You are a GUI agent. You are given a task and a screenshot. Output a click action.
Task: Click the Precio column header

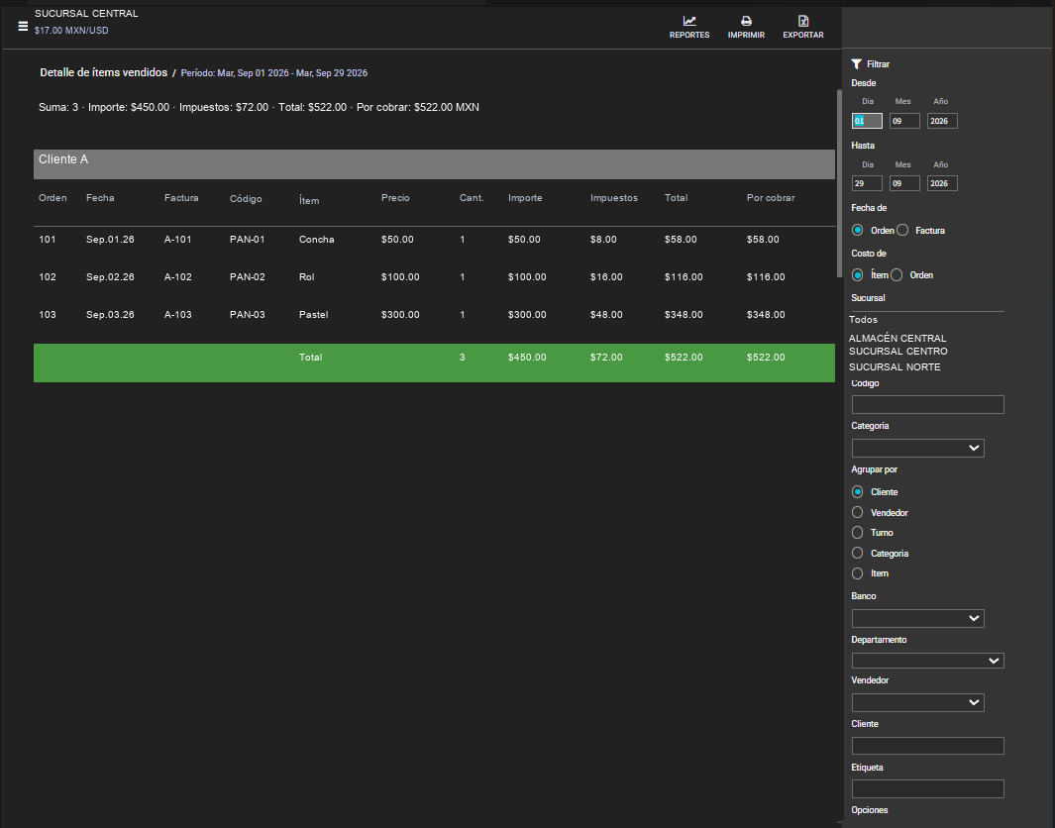[395, 198]
